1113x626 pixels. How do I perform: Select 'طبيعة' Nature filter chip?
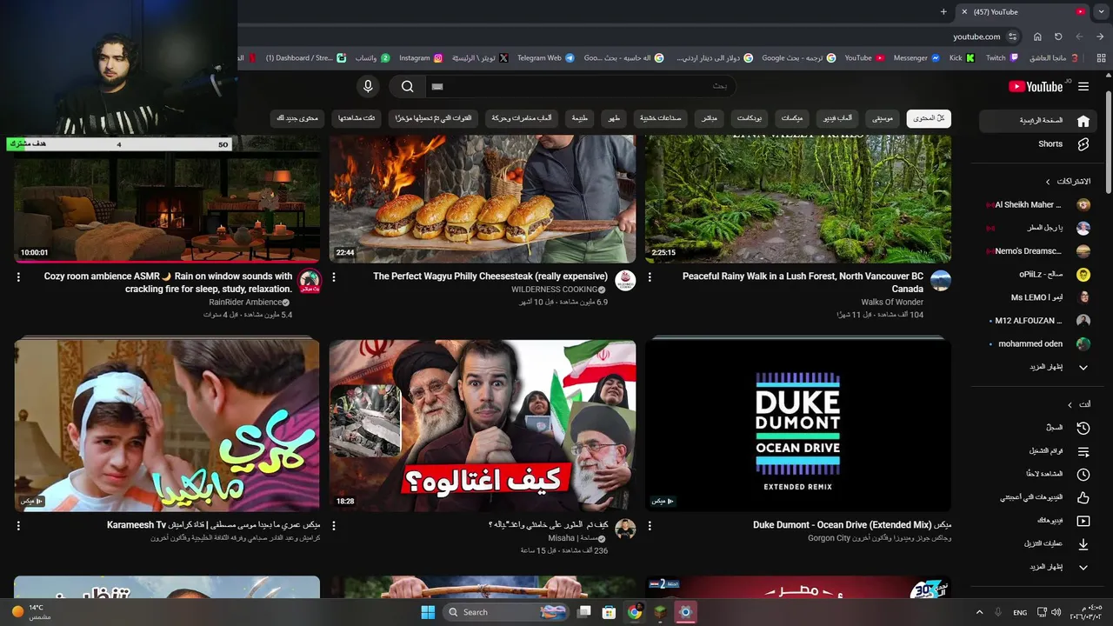(x=580, y=118)
